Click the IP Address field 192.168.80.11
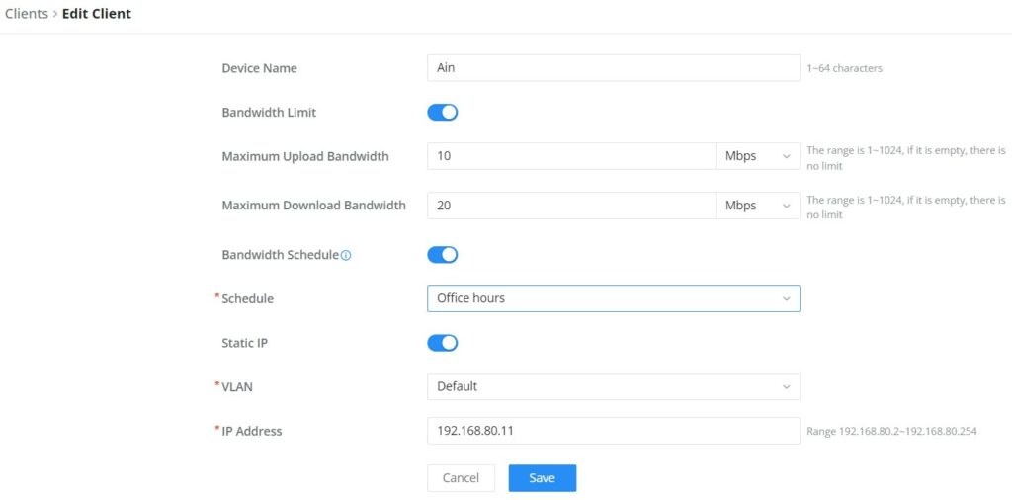1012x500 pixels. pyautogui.click(x=614, y=431)
